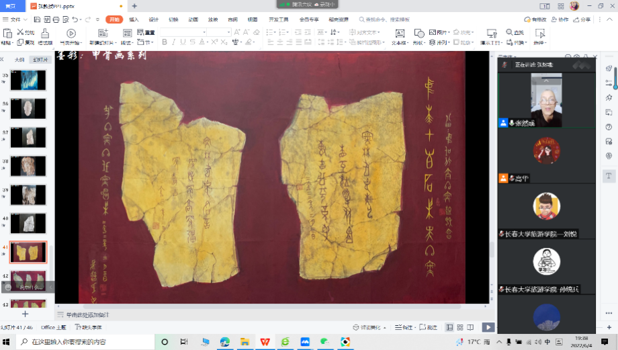The width and height of the screenshot is (618, 350).
Task: Click the Print Preview icon
Action: (x=65, y=19)
